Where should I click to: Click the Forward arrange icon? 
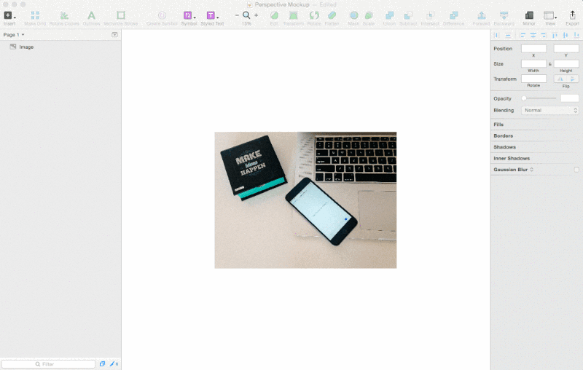pos(482,15)
